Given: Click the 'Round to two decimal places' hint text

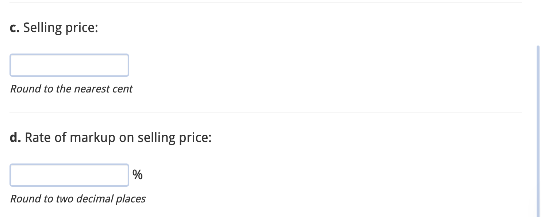Looking at the screenshot, I should [78, 199].
